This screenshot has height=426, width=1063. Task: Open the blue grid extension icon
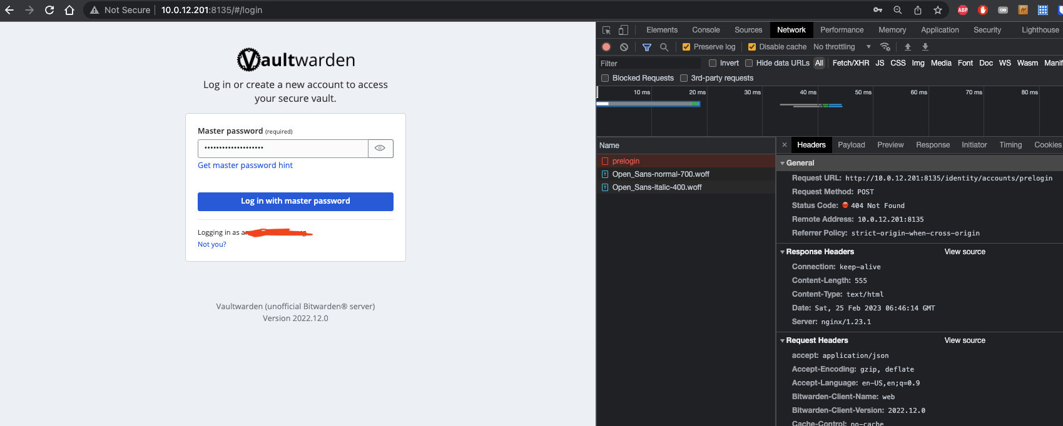[1043, 10]
